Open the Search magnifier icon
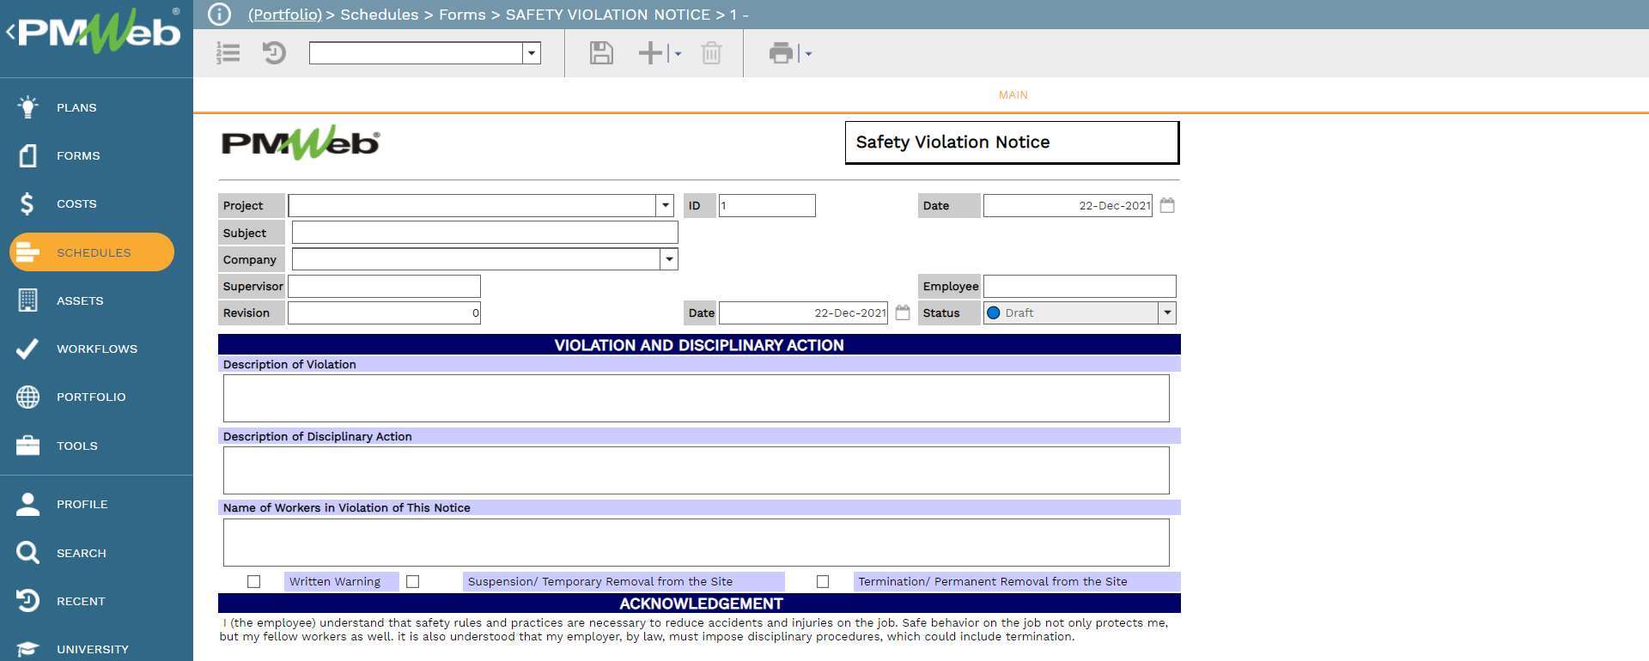Viewport: 1649px width, 661px height. 27,553
